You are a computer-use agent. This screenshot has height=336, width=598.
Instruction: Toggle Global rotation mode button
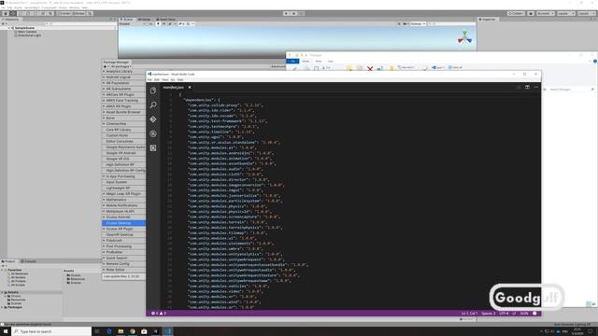78,13
